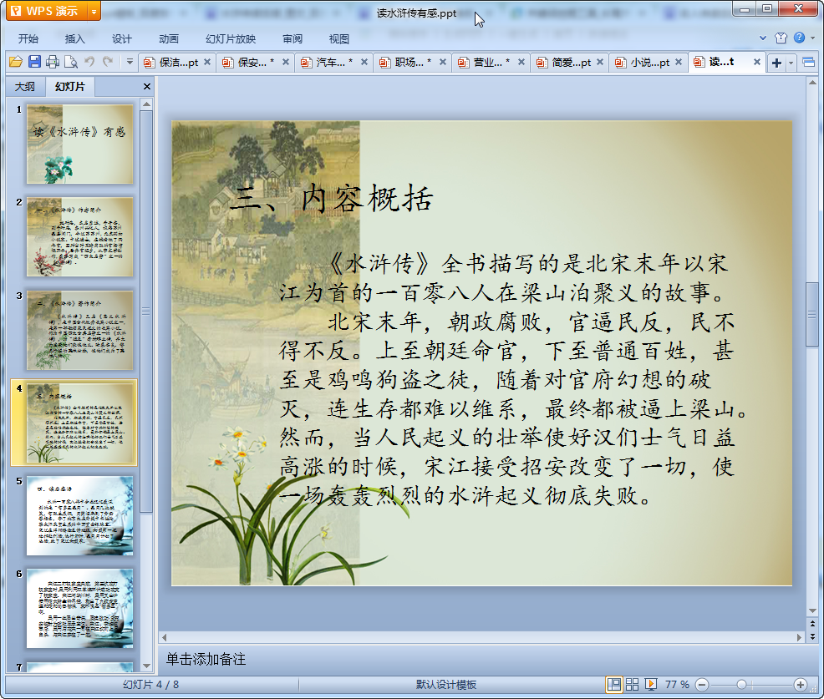824x699 pixels.
Task: Open the 视图 ribbon tab
Action: point(339,39)
